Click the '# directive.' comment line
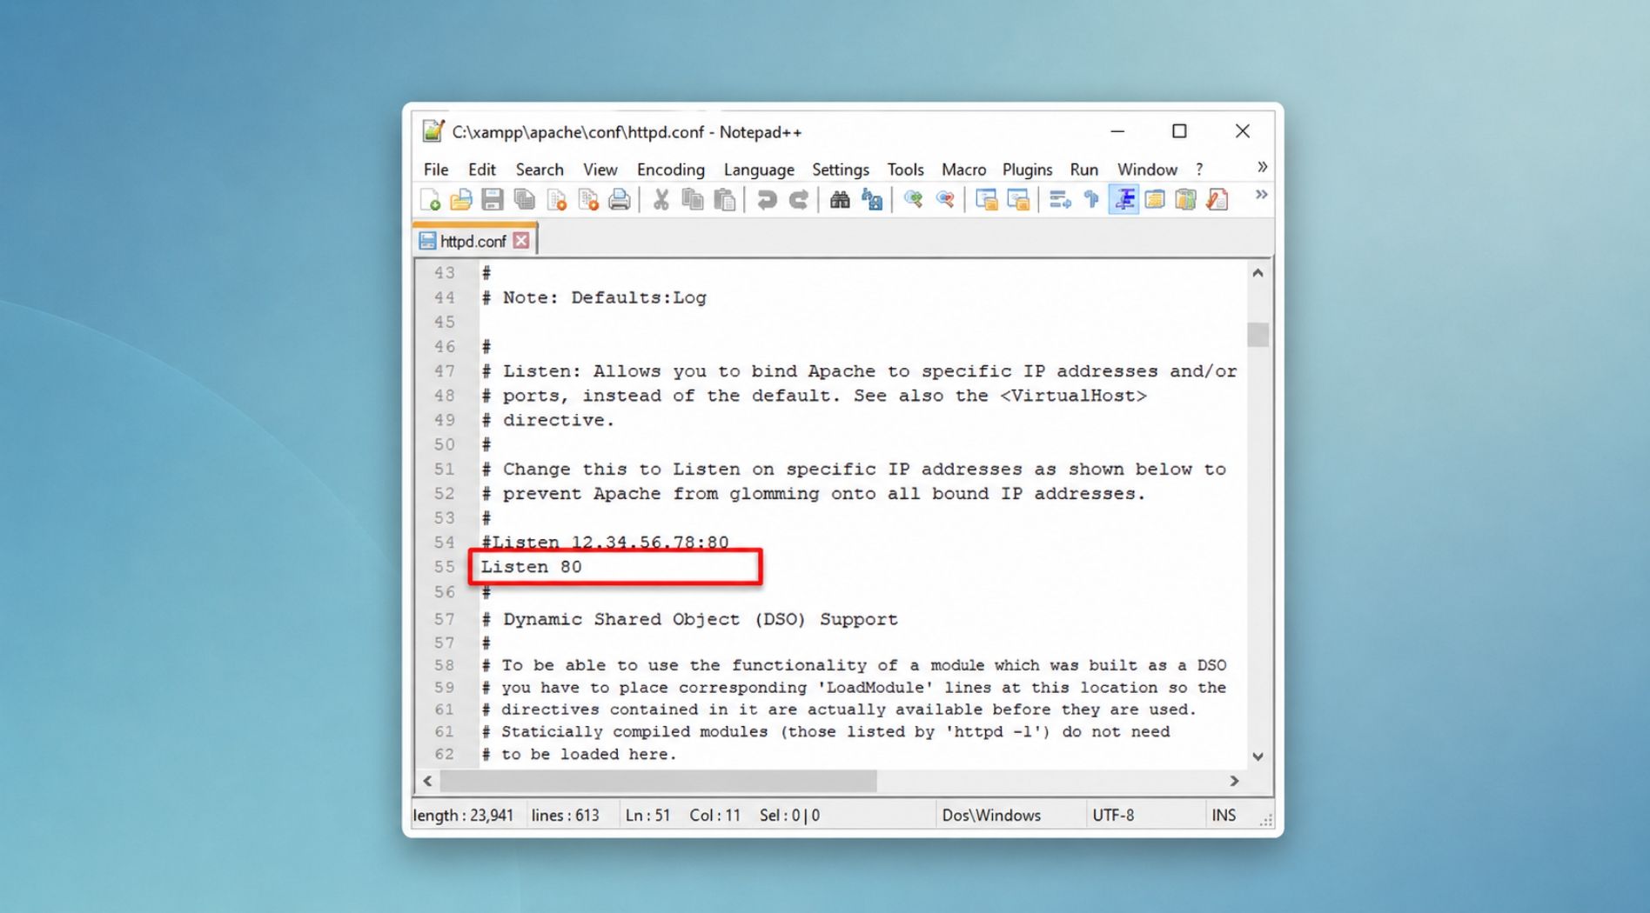This screenshot has height=913, width=1650. [x=548, y=420]
